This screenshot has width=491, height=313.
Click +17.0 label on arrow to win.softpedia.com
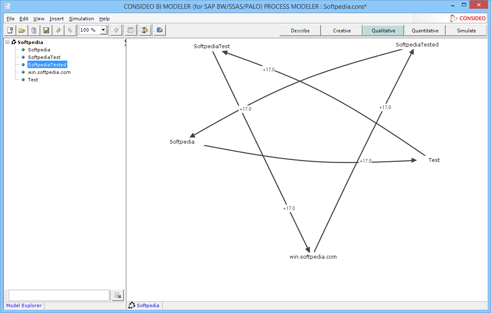(x=289, y=208)
